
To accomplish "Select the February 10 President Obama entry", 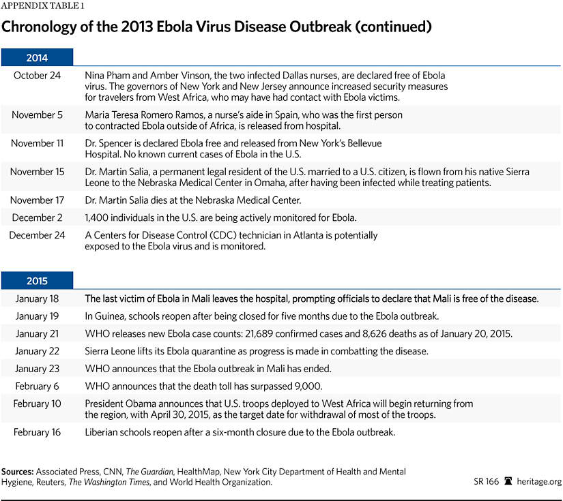I will pyautogui.click(x=278, y=409).
